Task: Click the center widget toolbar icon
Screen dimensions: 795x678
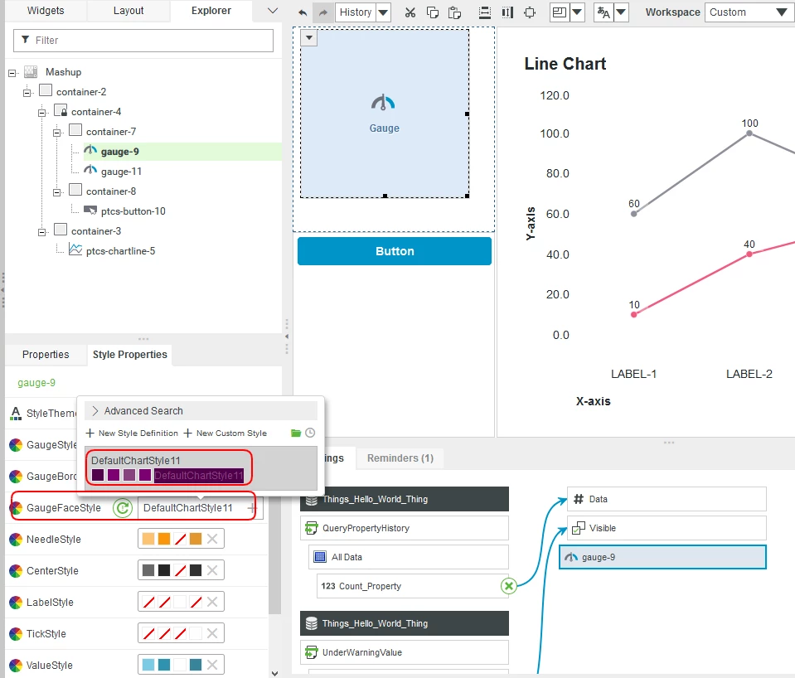Action: coord(530,12)
